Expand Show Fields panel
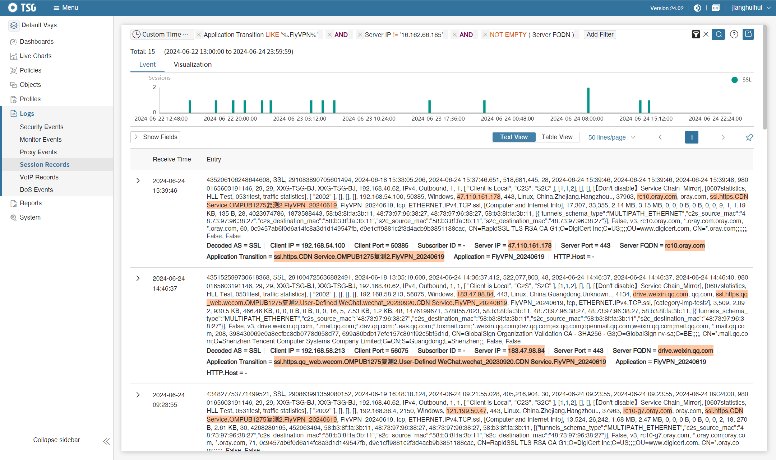 (x=155, y=137)
